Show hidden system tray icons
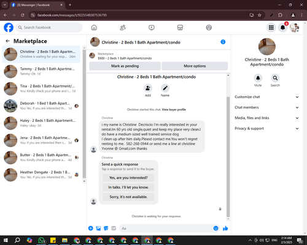Image resolution: width=307 pixels, height=245 pixels. pos(250,240)
